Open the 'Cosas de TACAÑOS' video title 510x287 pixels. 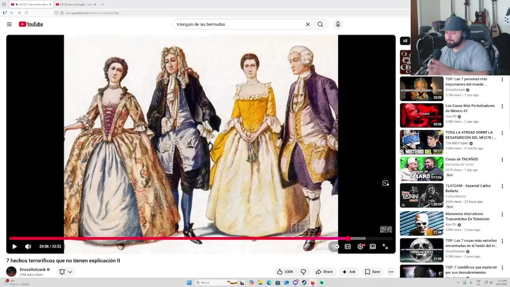(461, 159)
